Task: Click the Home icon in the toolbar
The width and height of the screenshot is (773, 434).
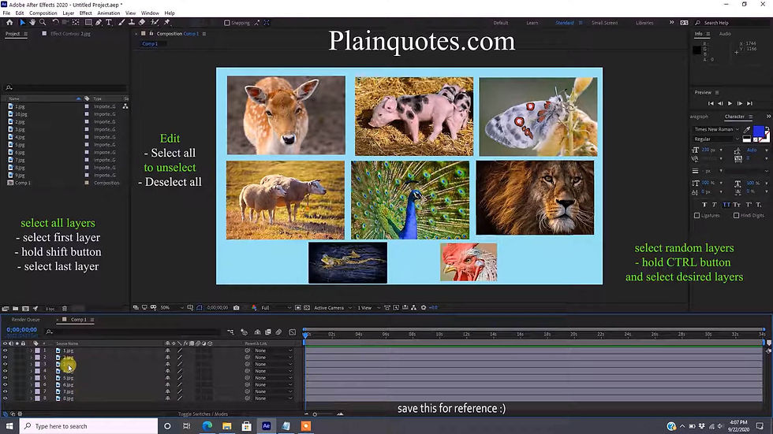Action: 9,23
